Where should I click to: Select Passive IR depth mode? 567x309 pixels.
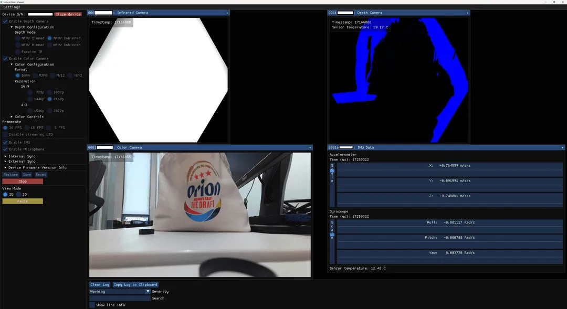coord(17,52)
